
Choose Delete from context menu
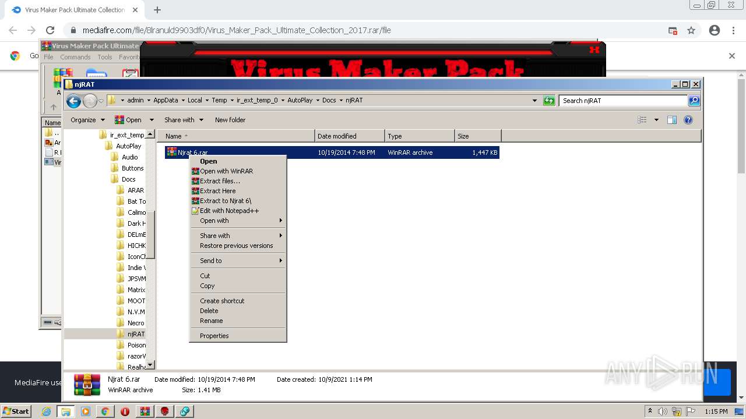tap(238, 311)
